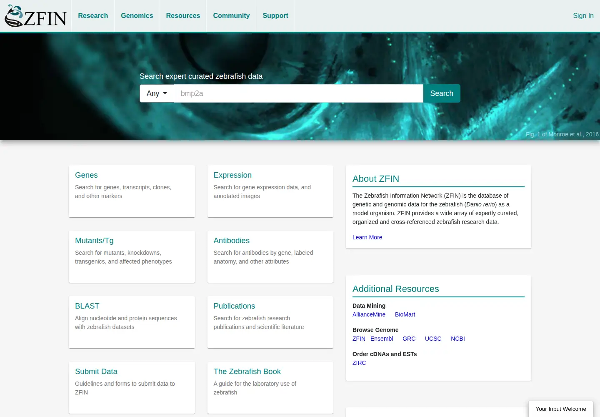This screenshot has height=417, width=600.
Task: Click the Additional Resources heading
Action: 395,289
